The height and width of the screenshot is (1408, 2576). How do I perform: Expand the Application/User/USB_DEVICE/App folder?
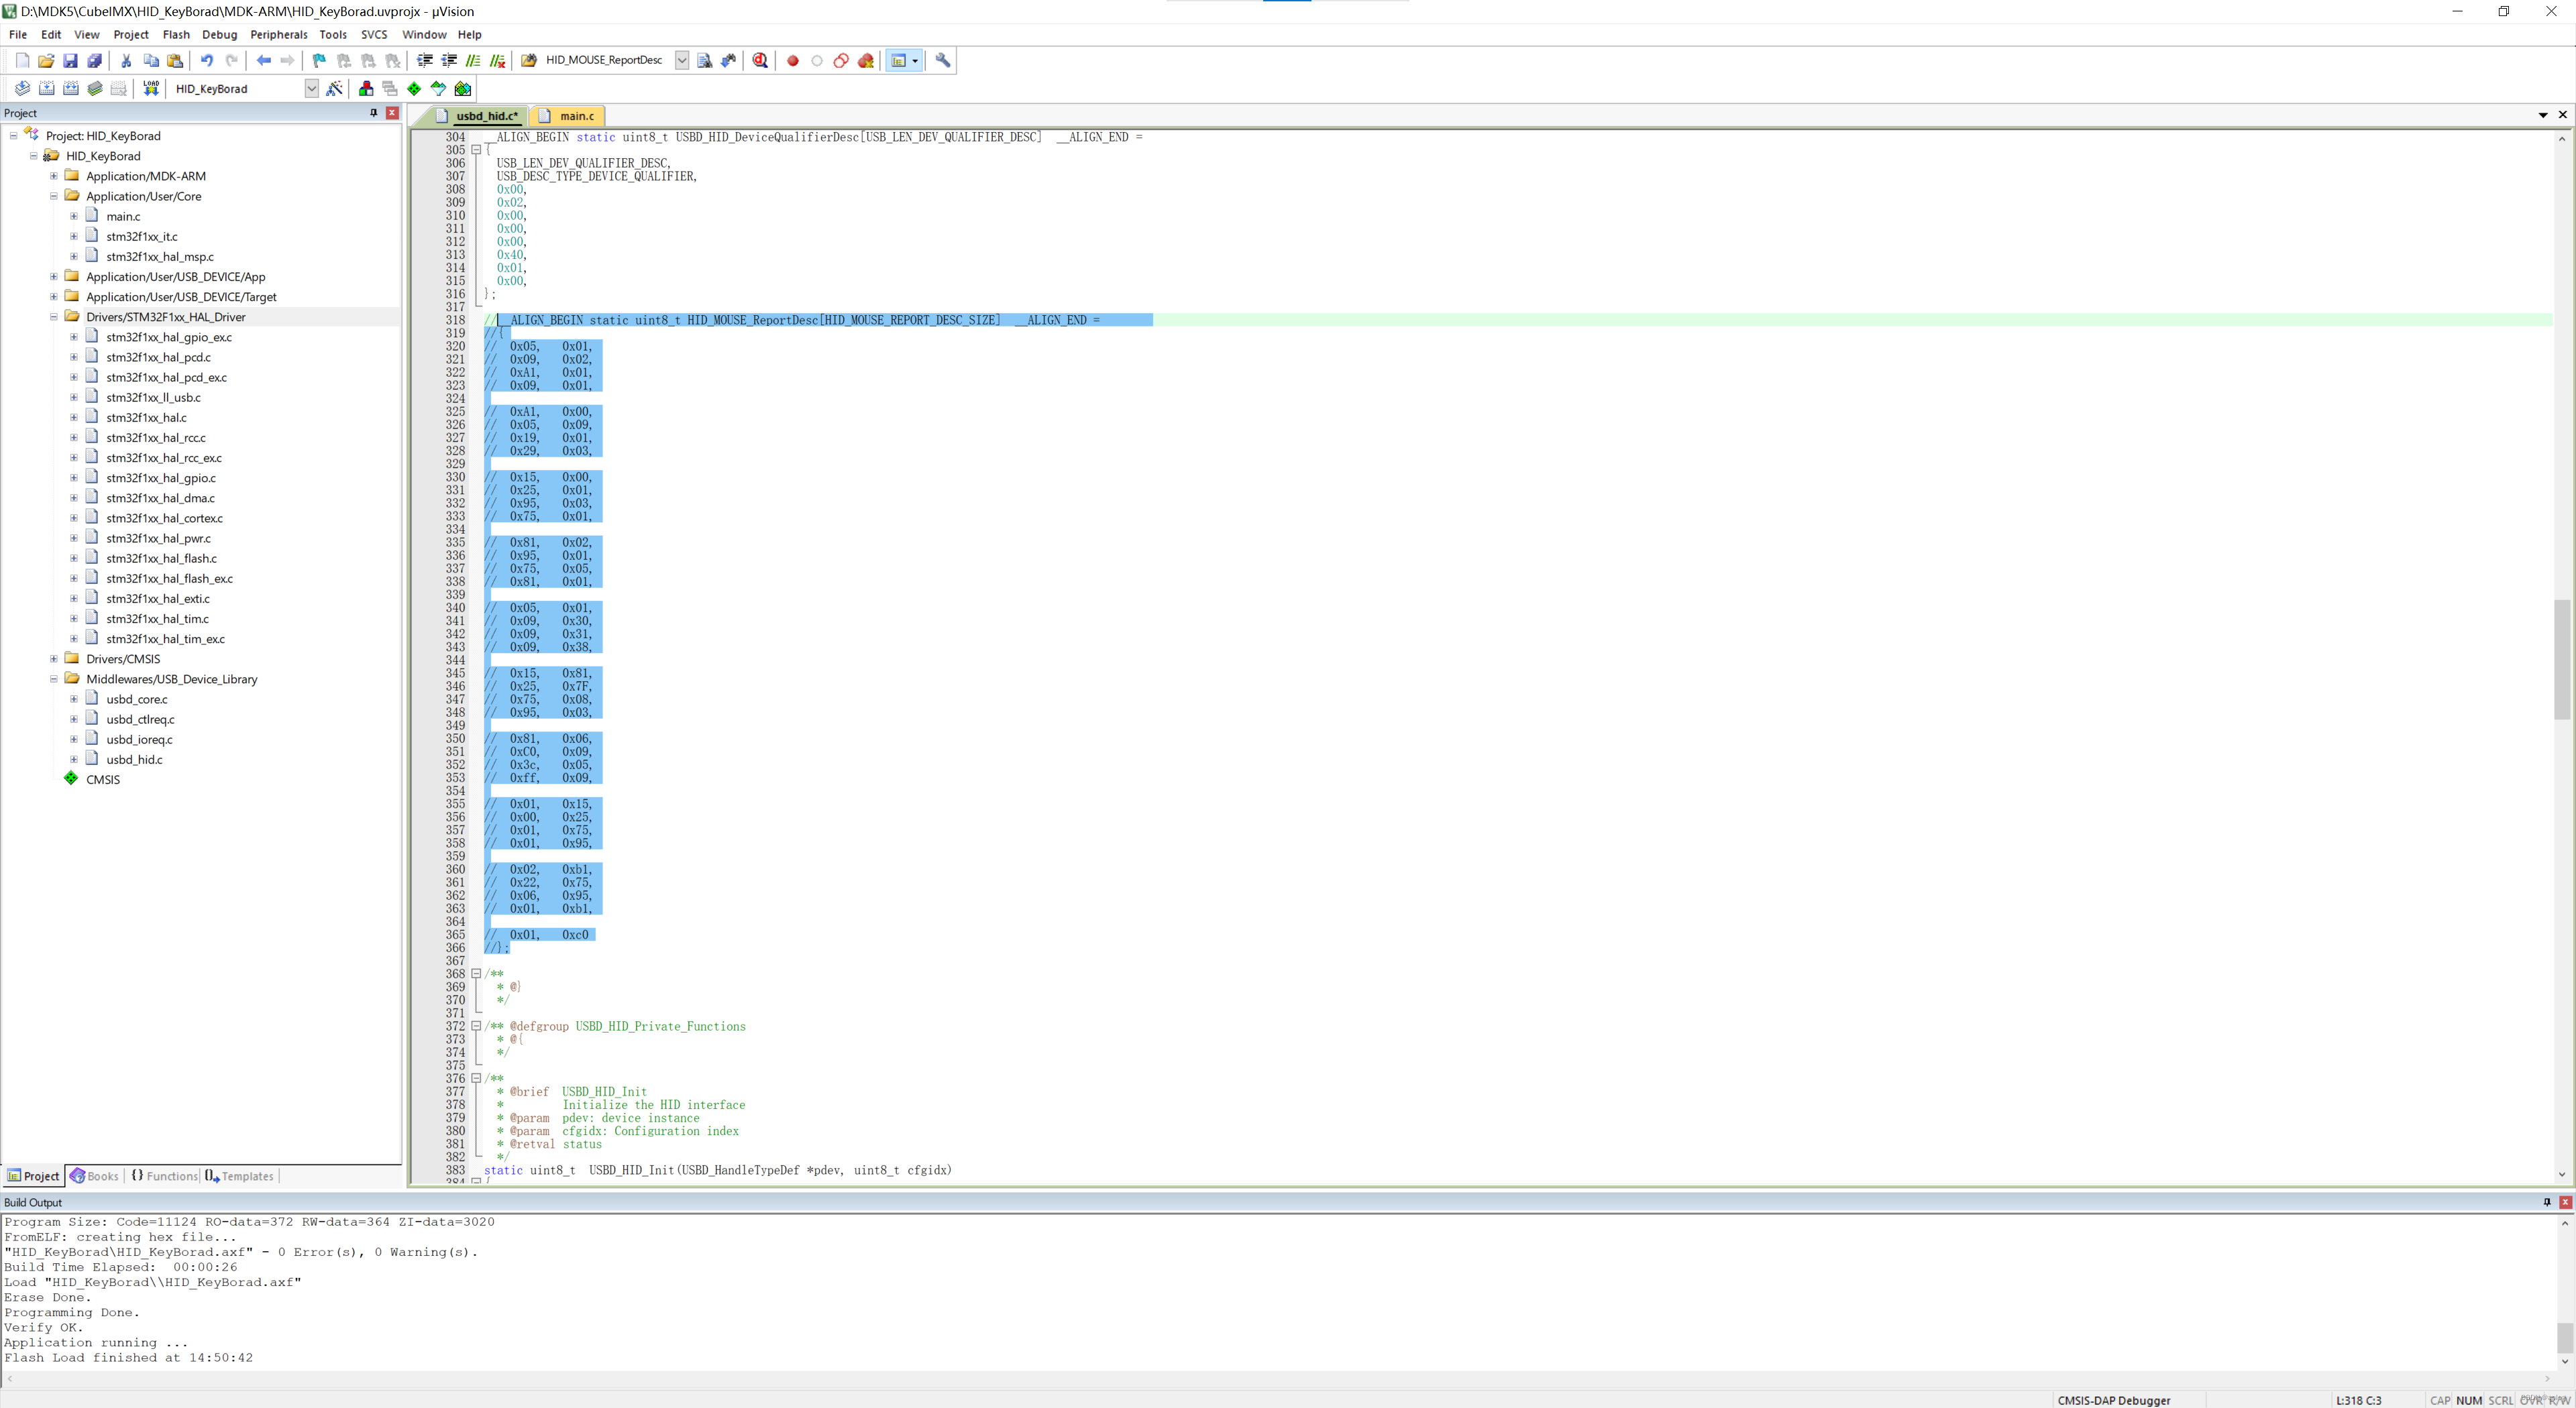tap(54, 277)
